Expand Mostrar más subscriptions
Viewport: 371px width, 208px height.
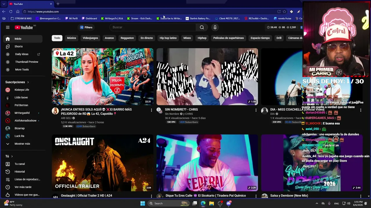click(23, 144)
